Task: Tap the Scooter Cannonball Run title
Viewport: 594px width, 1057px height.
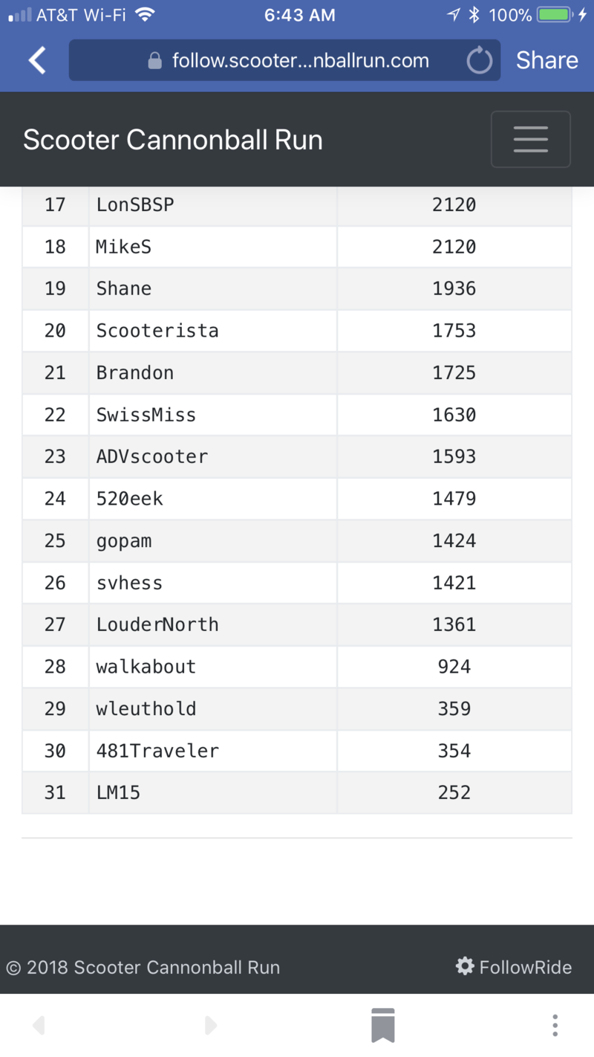Action: pos(173,140)
